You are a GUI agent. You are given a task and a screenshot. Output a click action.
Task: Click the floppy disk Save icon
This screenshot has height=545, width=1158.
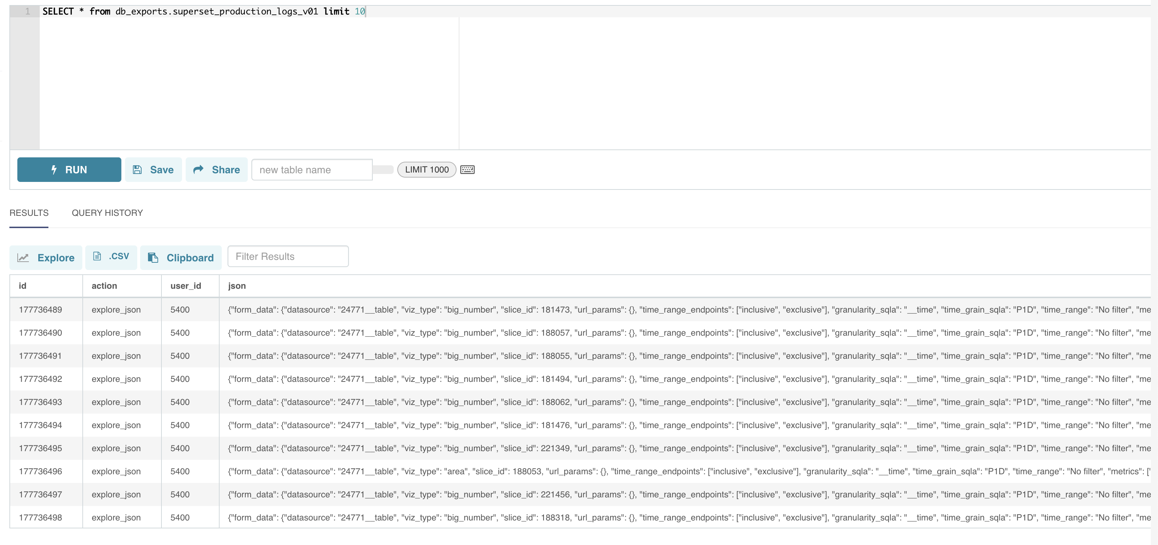[138, 169]
